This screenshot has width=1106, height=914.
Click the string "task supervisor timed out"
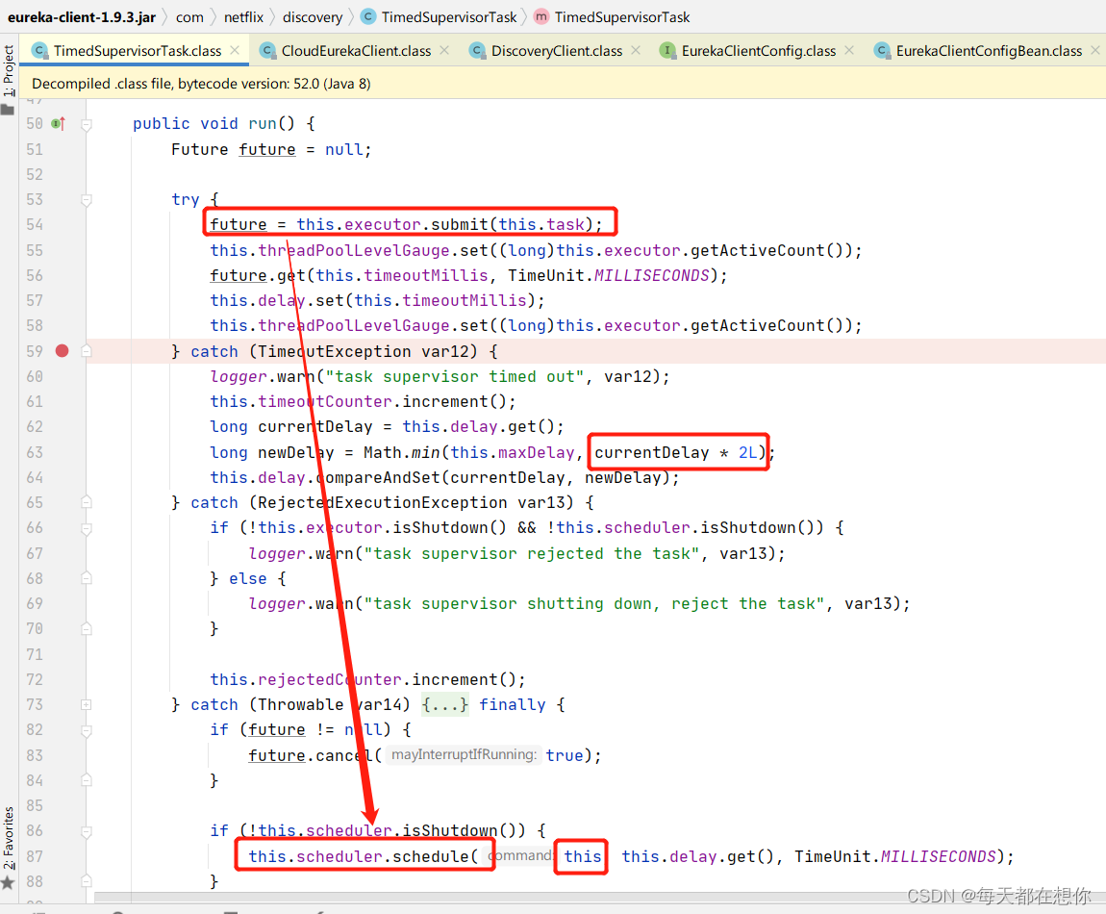point(454,377)
